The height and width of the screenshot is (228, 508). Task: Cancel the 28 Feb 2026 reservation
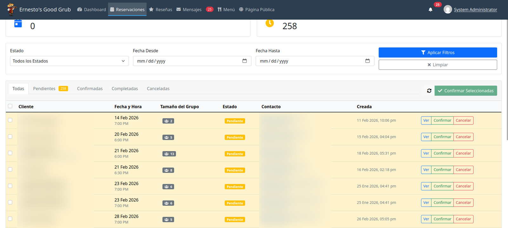pos(463,219)
